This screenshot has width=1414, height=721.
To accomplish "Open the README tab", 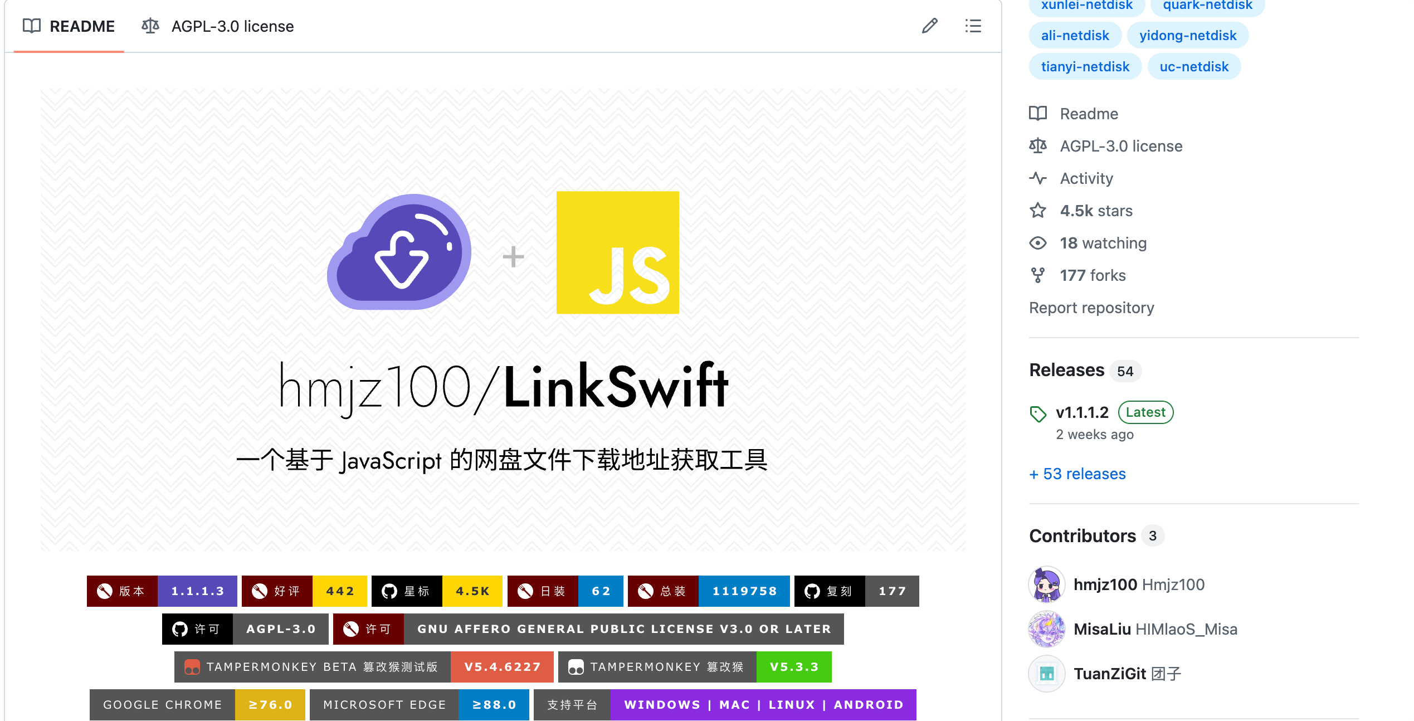I will pos(69,26).
